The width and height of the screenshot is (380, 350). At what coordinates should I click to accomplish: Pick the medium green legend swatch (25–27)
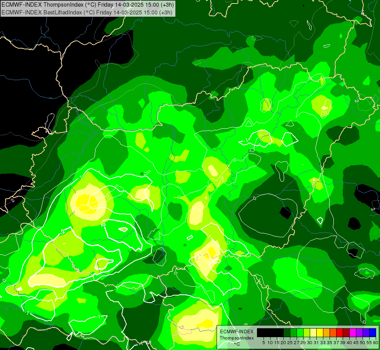click(293, 333)
